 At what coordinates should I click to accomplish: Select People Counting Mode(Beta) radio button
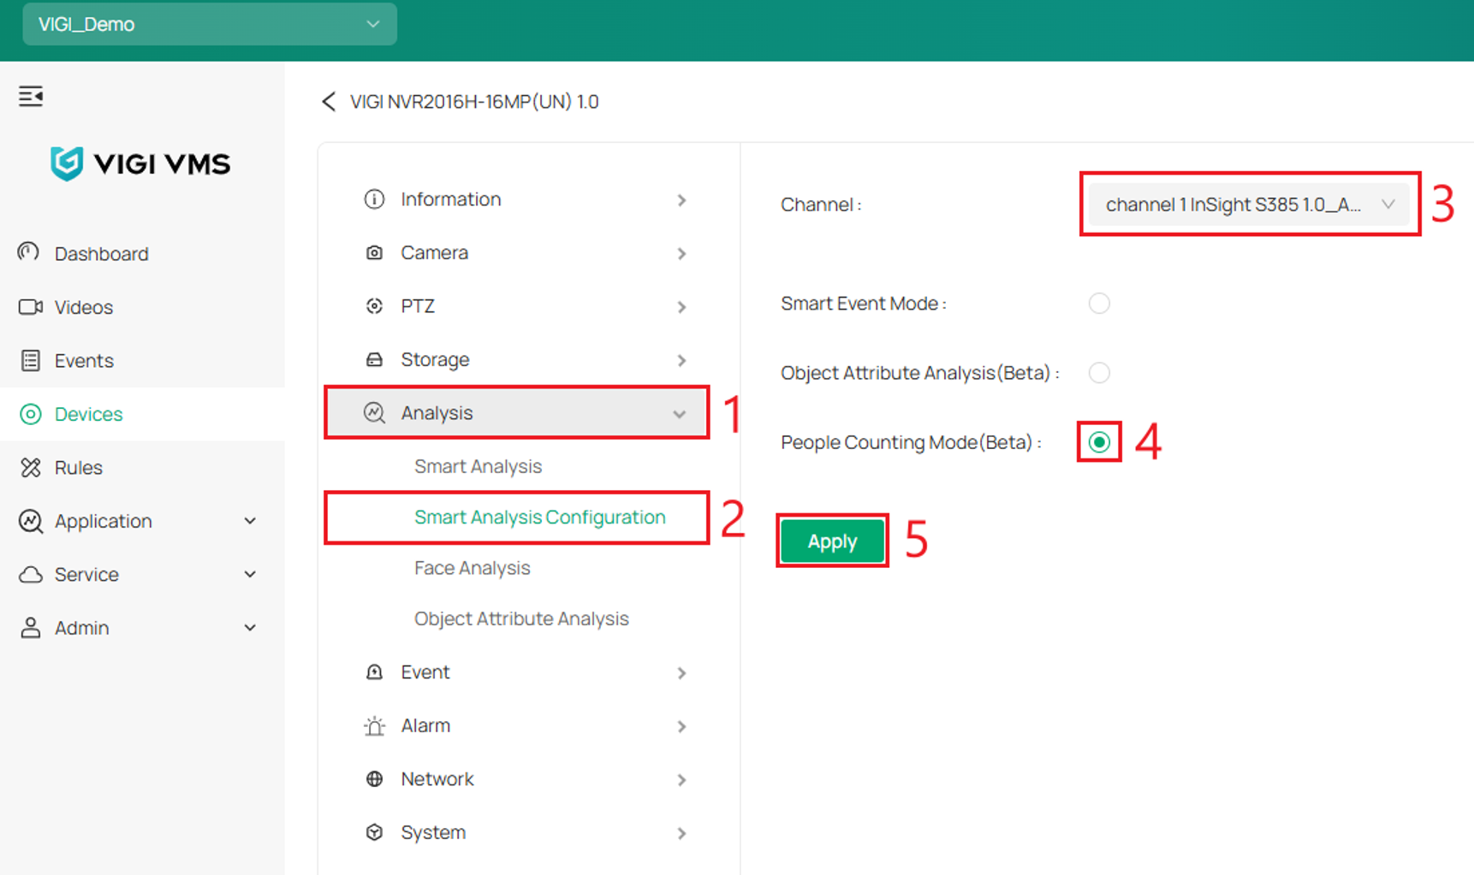(1099, 442)
